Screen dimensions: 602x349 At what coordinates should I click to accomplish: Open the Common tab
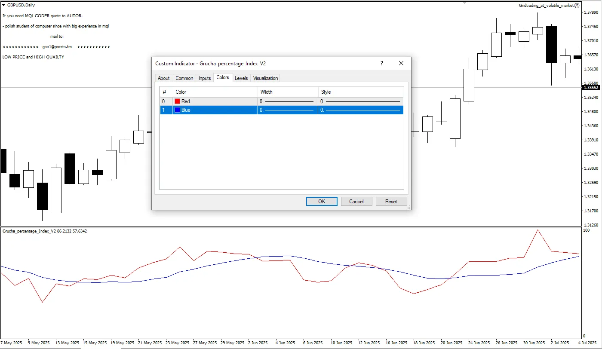click(184, 78)
